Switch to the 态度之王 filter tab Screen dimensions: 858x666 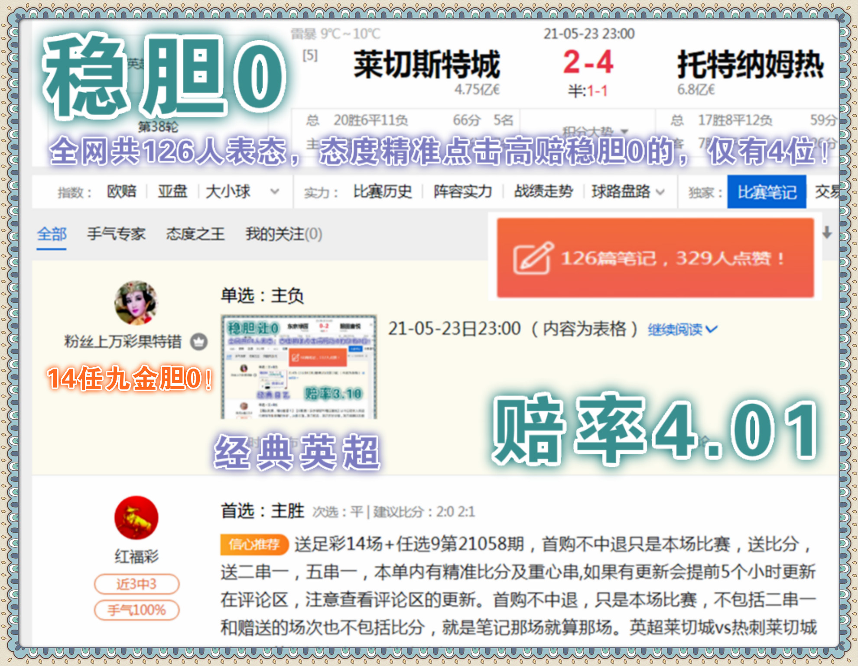click(x=195, y=234)
